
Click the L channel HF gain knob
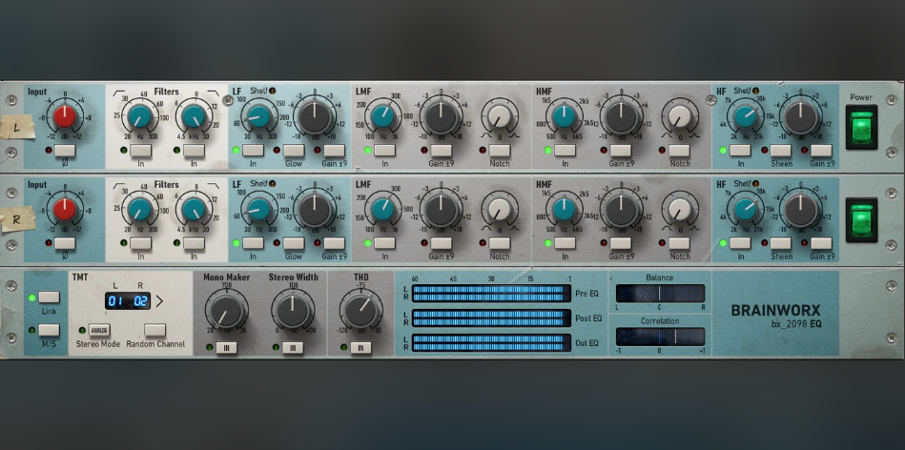(x=800, y=117)
